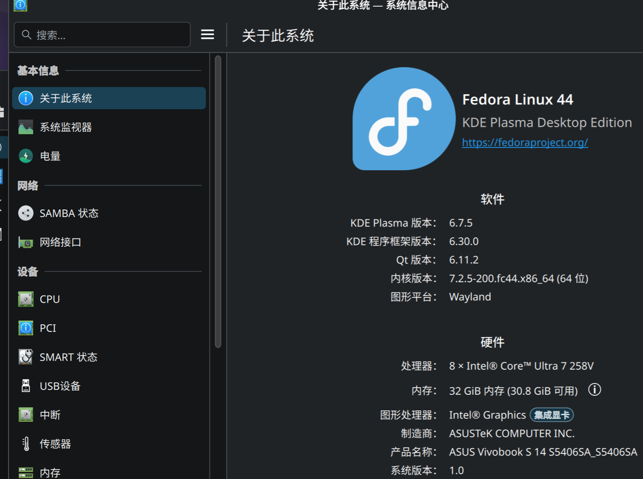
Task: Open the 电量 energy page
Action: click(109, 156)
